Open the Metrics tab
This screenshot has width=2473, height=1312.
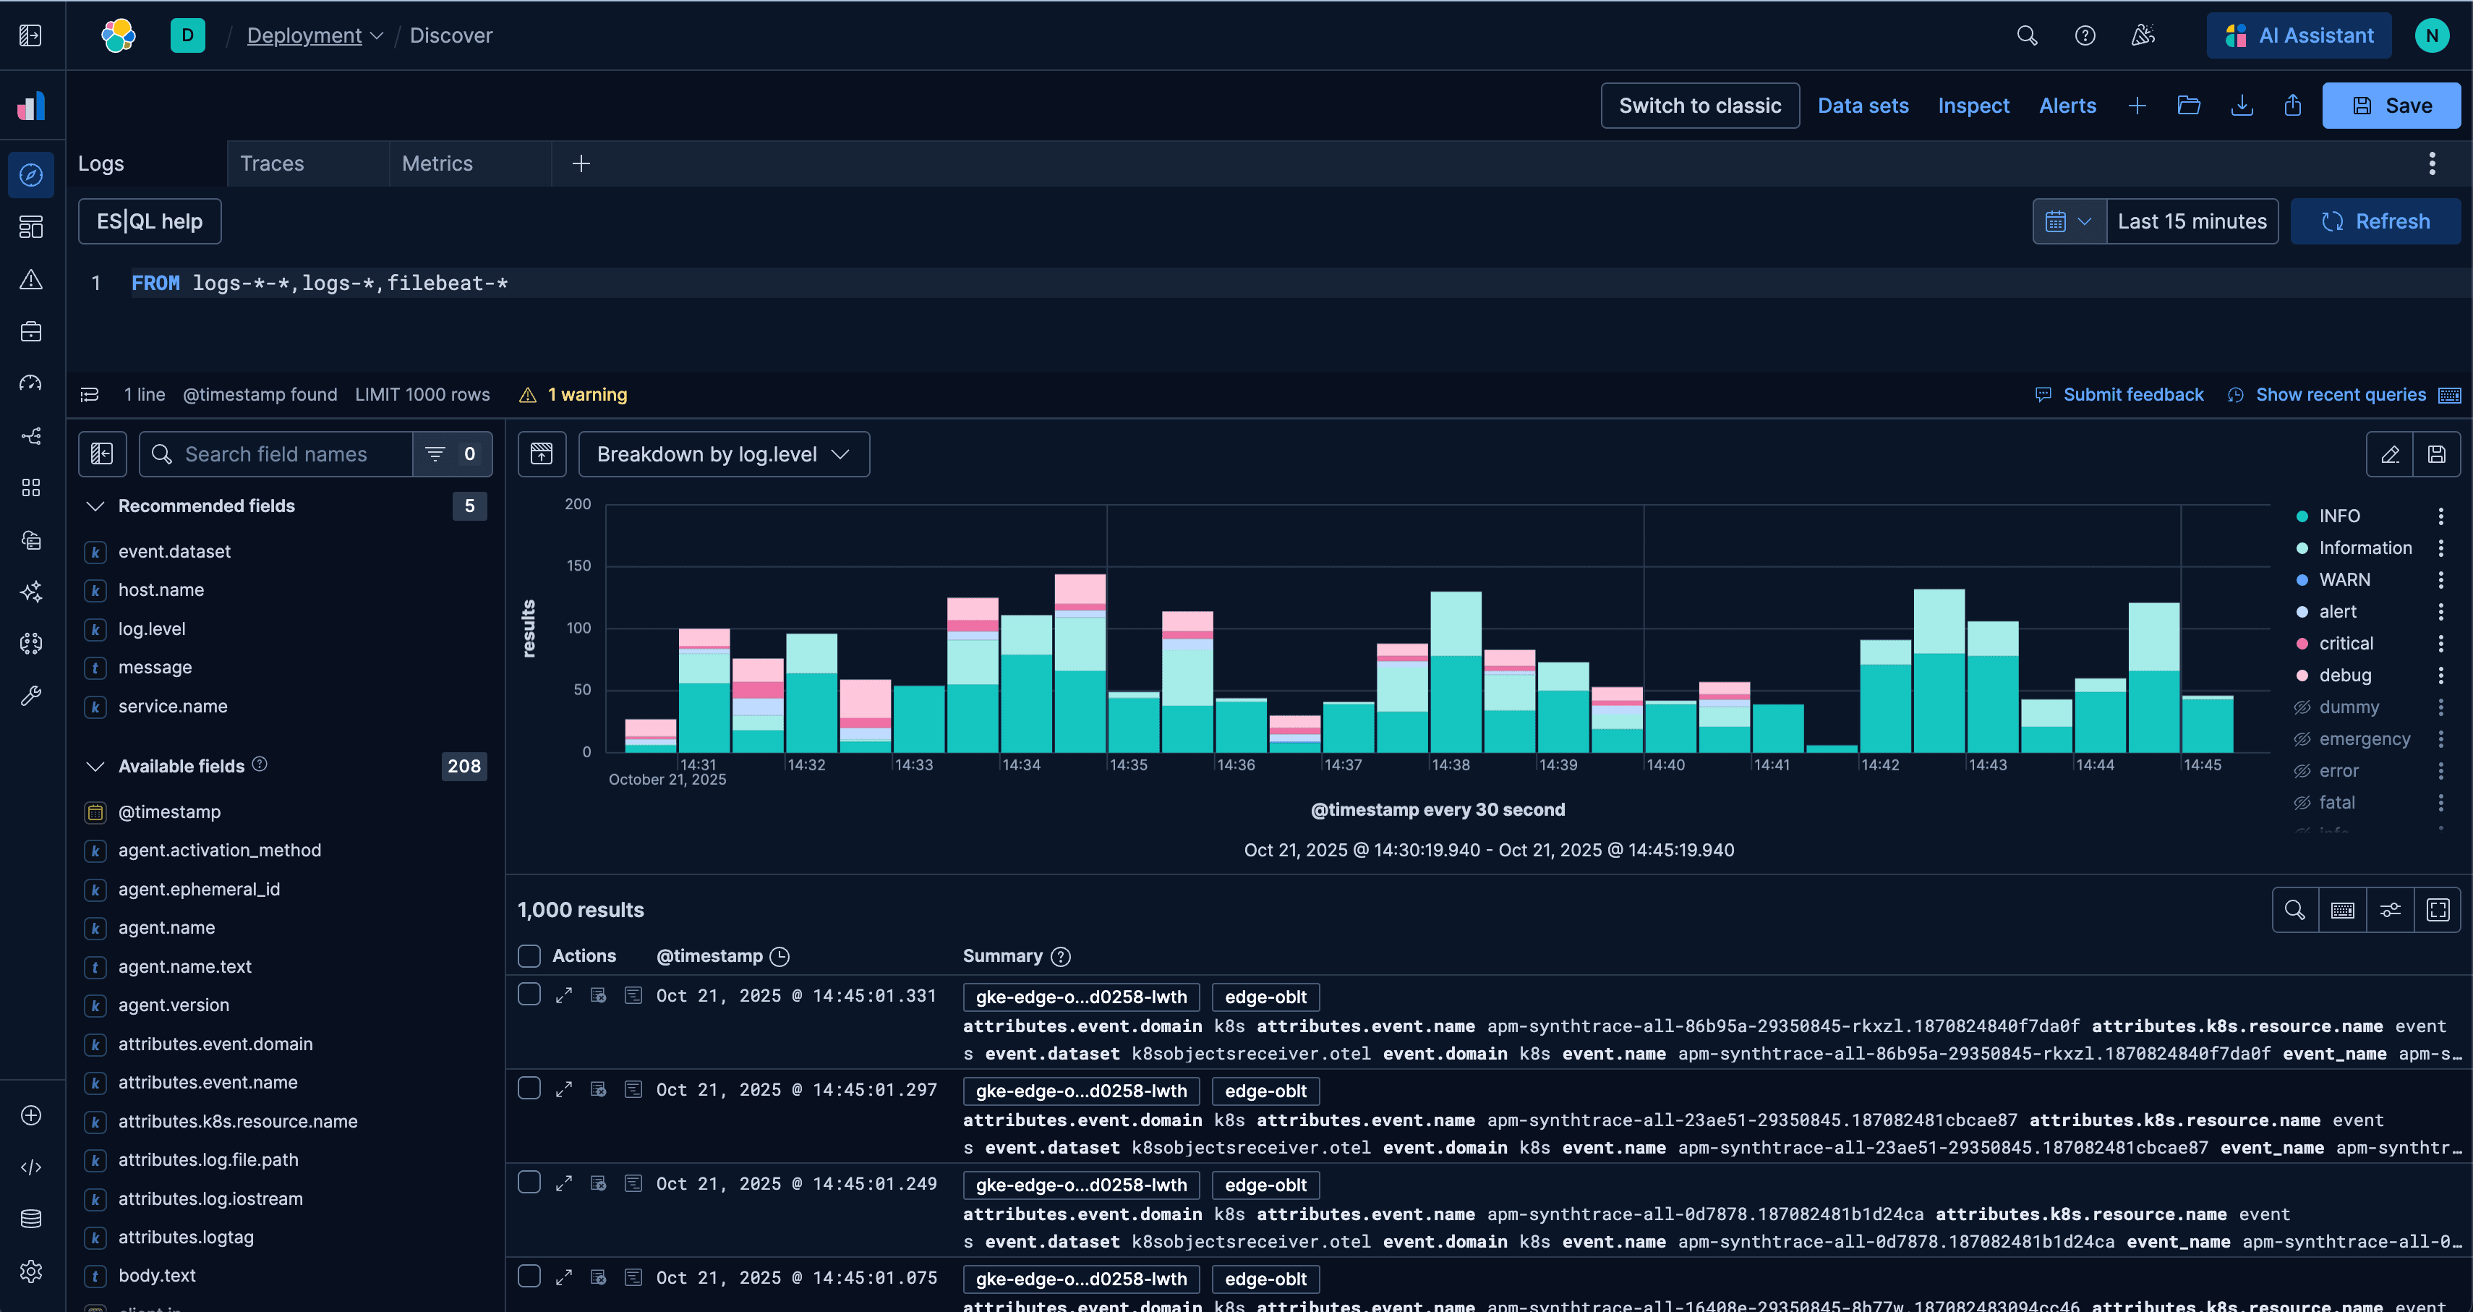437,163
